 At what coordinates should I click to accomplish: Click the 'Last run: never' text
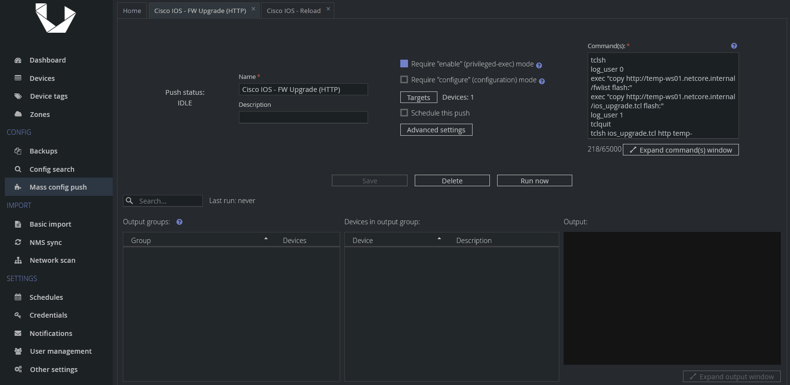tap(232, 201)
